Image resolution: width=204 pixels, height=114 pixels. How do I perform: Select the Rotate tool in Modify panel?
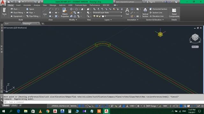tap(76, 9)
